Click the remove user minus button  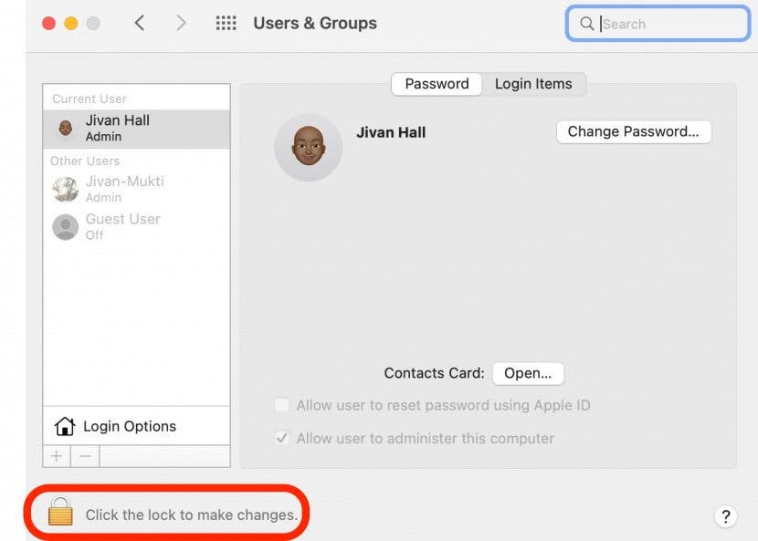click(x=80, y=455)
